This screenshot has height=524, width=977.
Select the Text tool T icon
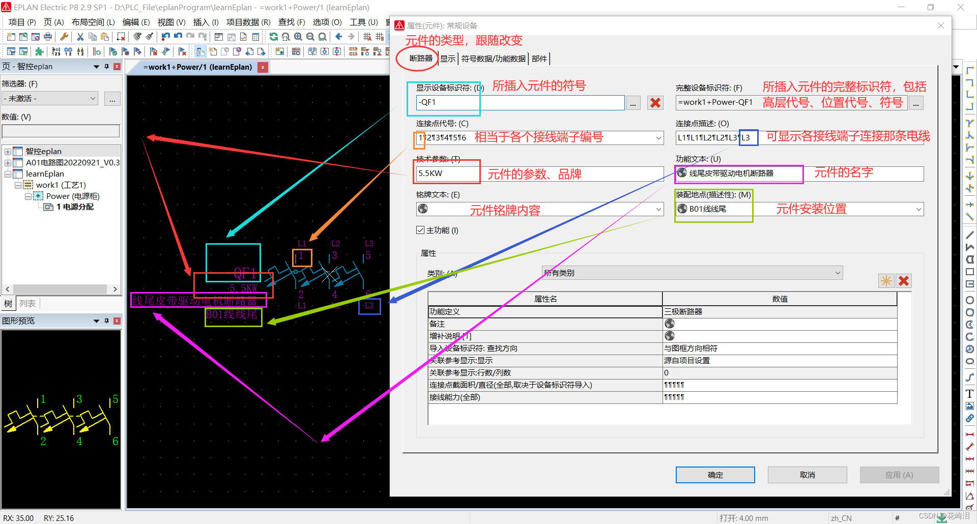970,394
